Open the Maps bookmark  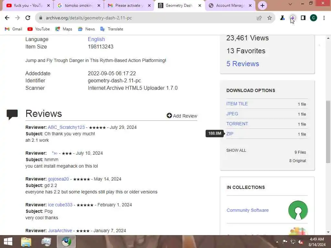64,29
